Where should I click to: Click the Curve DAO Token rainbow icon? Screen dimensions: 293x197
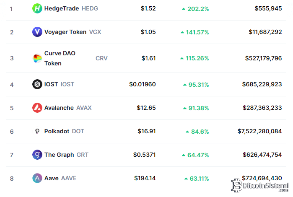tap(37, 58)
